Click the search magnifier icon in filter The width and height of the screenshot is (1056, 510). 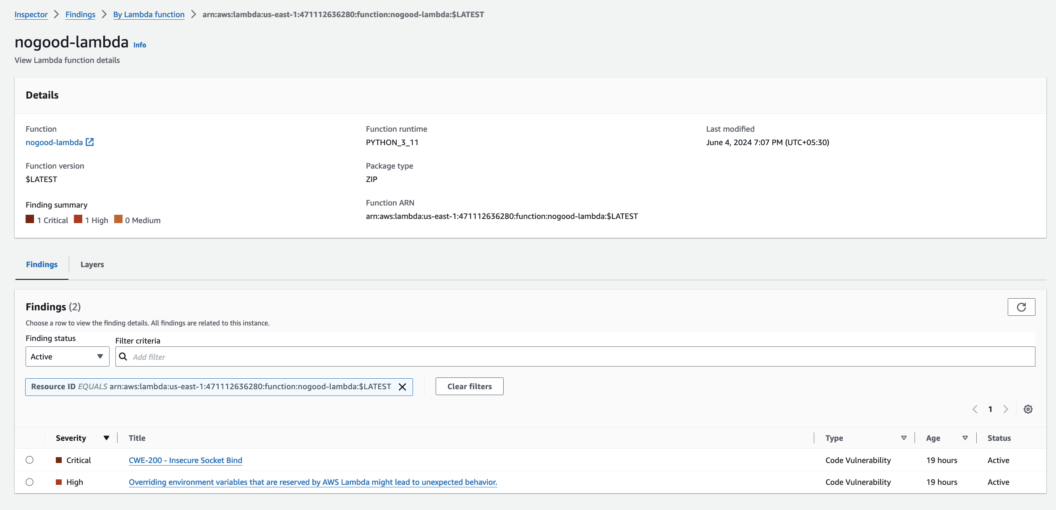pyautogui.click(x=123, y=356)
